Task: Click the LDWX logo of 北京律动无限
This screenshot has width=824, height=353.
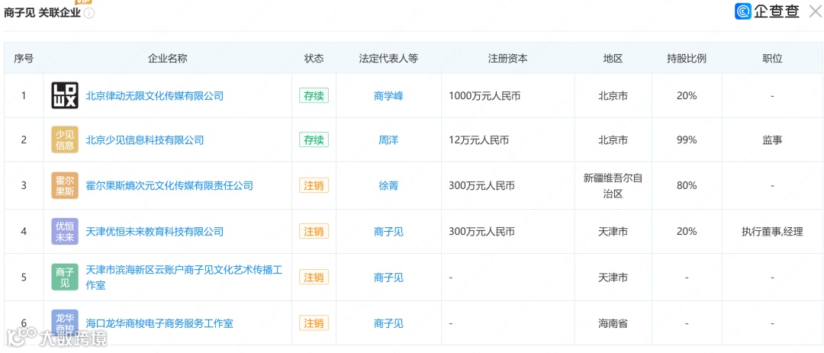Action: (65, 95)
